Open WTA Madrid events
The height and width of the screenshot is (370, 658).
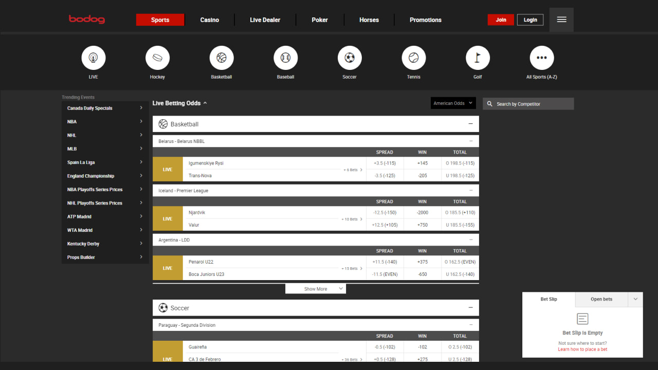pos(105,230)
